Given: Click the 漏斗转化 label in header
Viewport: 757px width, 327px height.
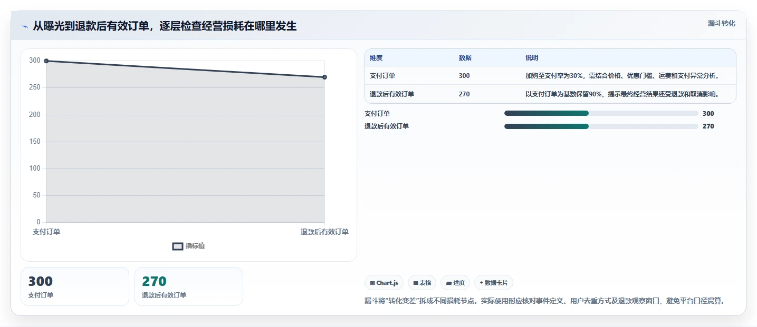Looking at the screenshot, I should pos(721,23).
